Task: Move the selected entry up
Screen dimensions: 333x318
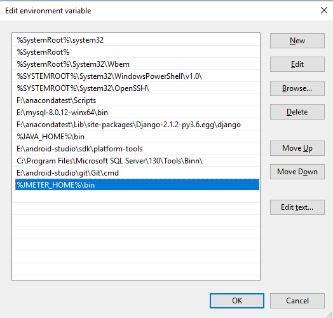Action: pos(297,148)
